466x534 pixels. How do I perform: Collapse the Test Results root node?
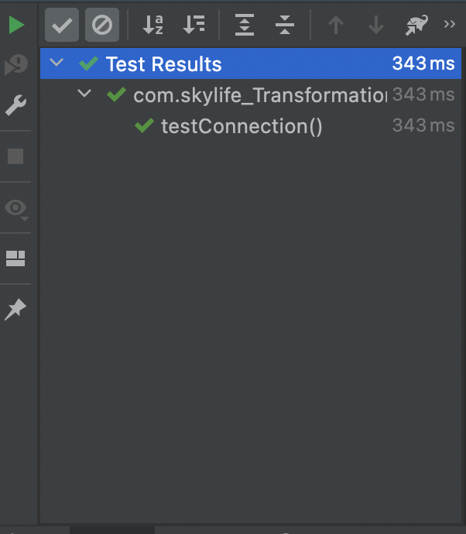pyautogui.click(x=57, y=63)
